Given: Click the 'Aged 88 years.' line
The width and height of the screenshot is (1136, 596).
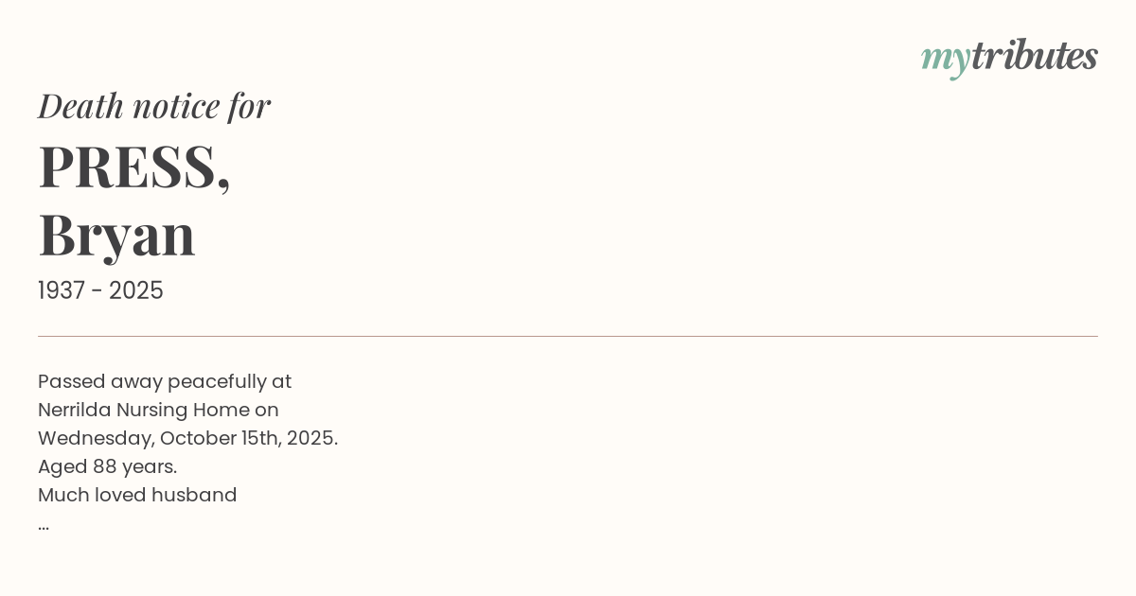Looking at the screenshot, I should click(107, 466).
